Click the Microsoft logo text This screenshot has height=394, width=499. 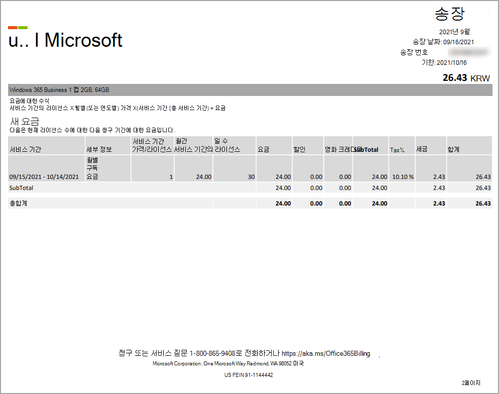[x=83, y=40]
